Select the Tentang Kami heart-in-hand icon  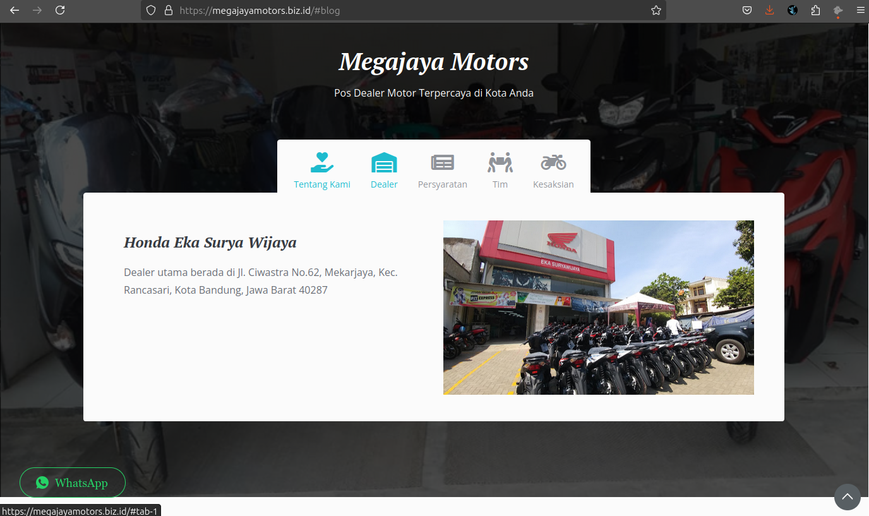point(321,163)
